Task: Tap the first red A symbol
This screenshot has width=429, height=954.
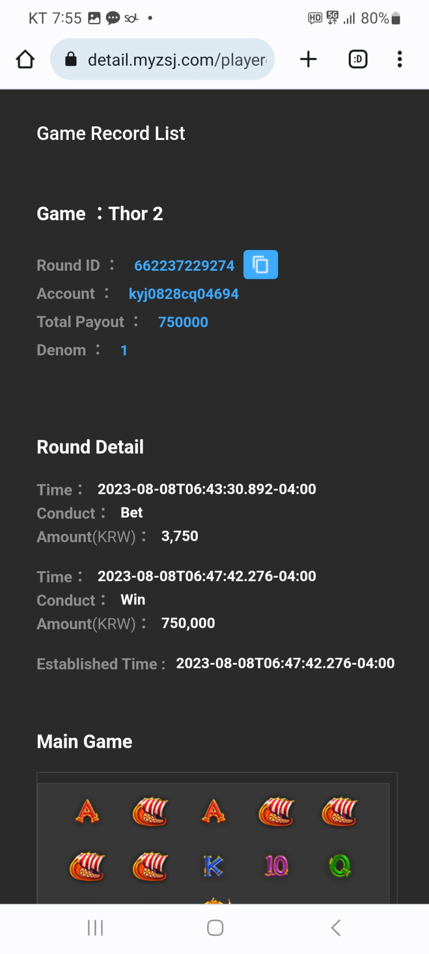Action: [x=87, y=812]
